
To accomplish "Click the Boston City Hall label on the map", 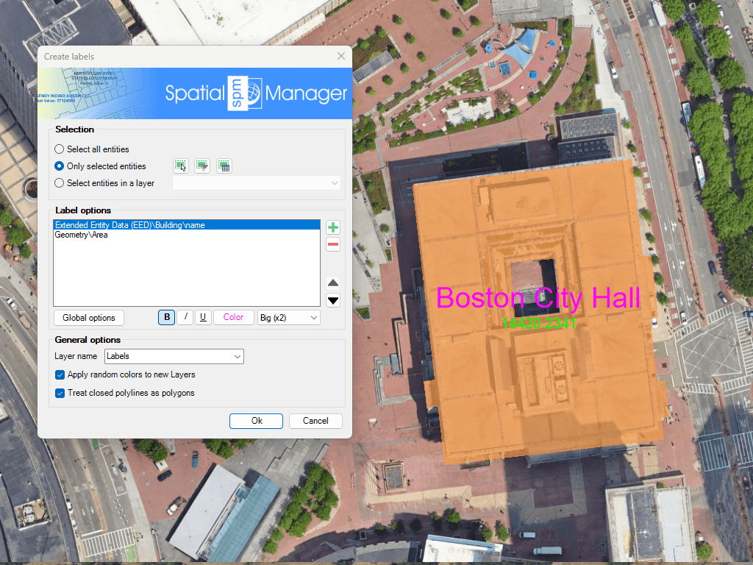I will click(x=538, y=298).
